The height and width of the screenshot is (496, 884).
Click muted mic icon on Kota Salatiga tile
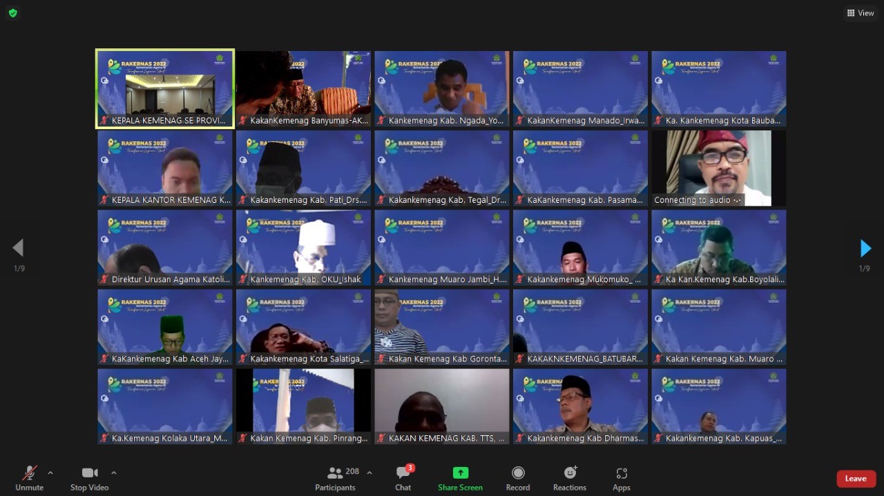[x=243, y=359]
